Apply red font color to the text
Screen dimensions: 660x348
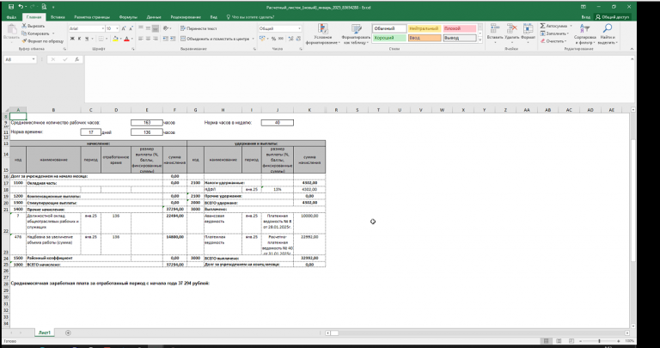click(x=126, y=39)
